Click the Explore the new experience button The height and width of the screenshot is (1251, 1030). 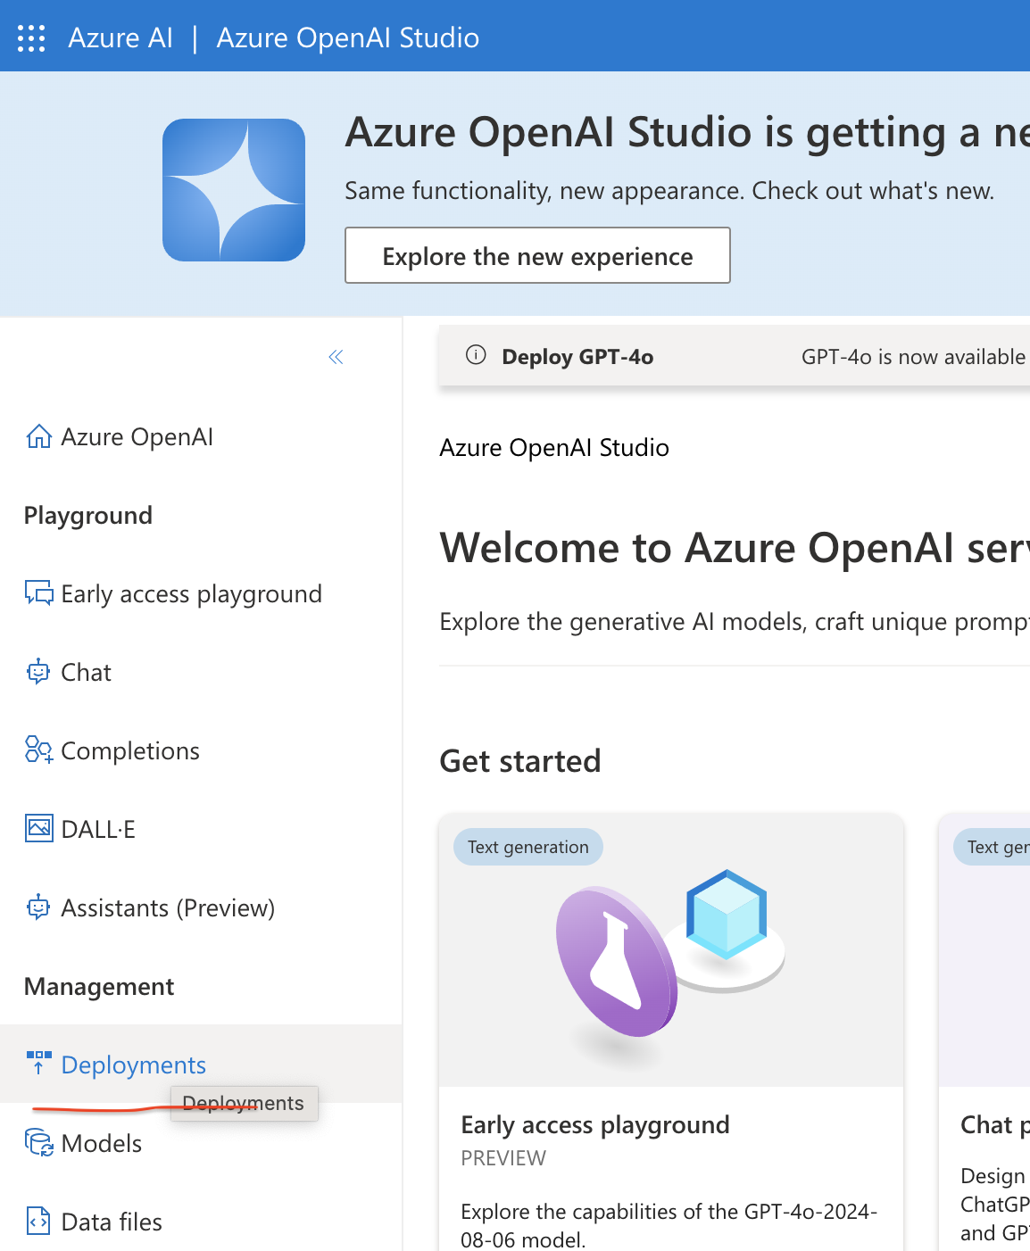tap(537, 256)
